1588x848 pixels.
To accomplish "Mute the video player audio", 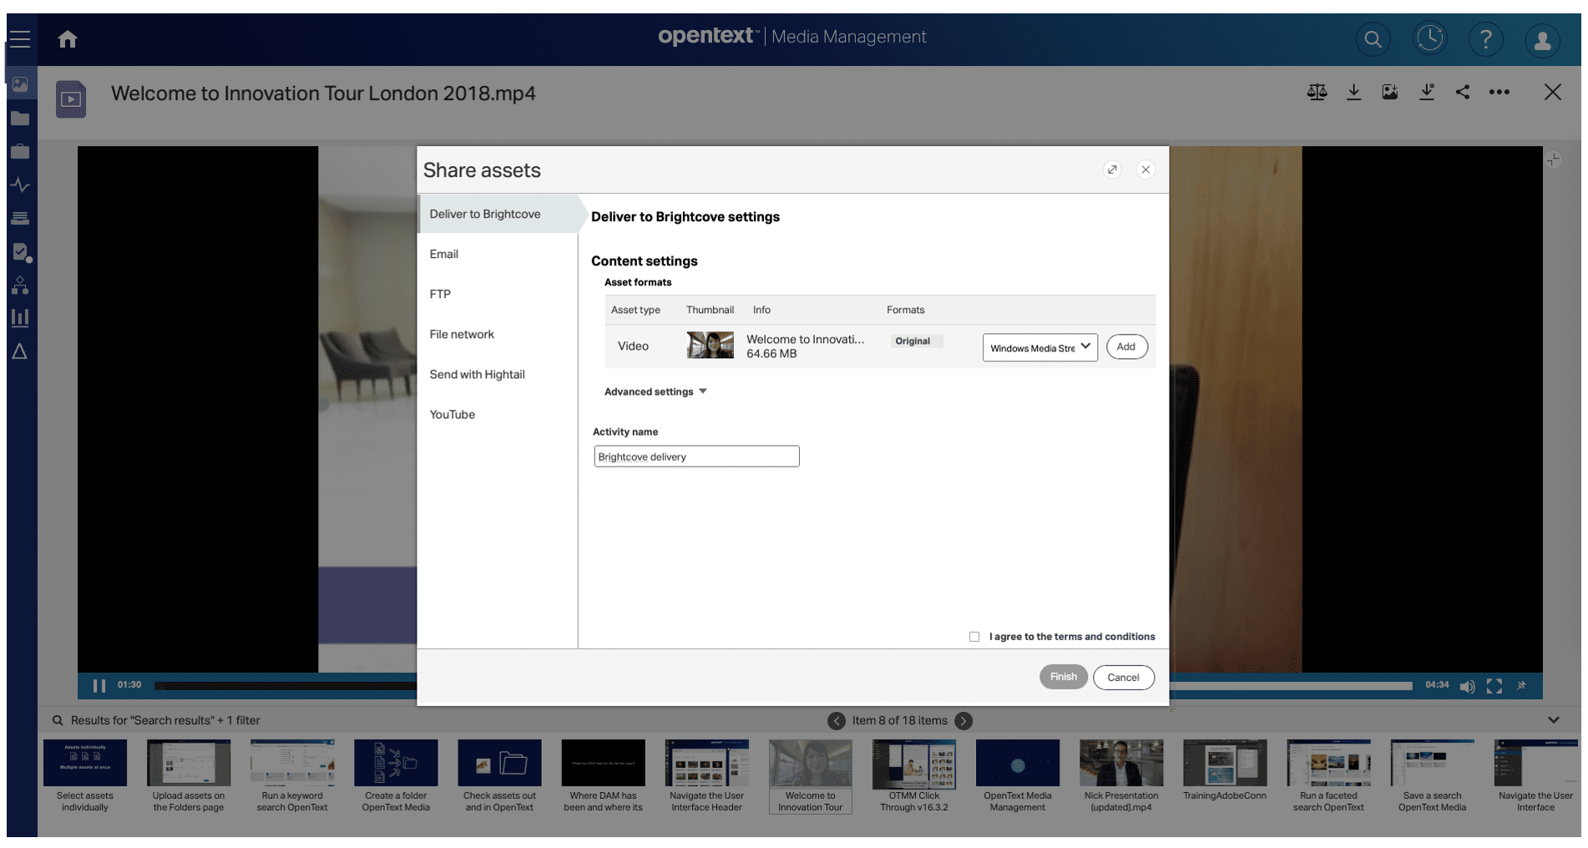I will click(x=1468, y=686).
